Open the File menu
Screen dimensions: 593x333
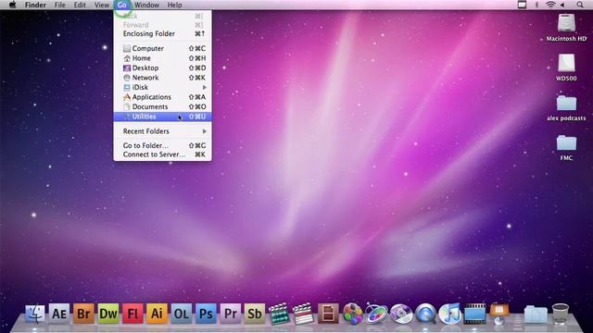(59, 5)
